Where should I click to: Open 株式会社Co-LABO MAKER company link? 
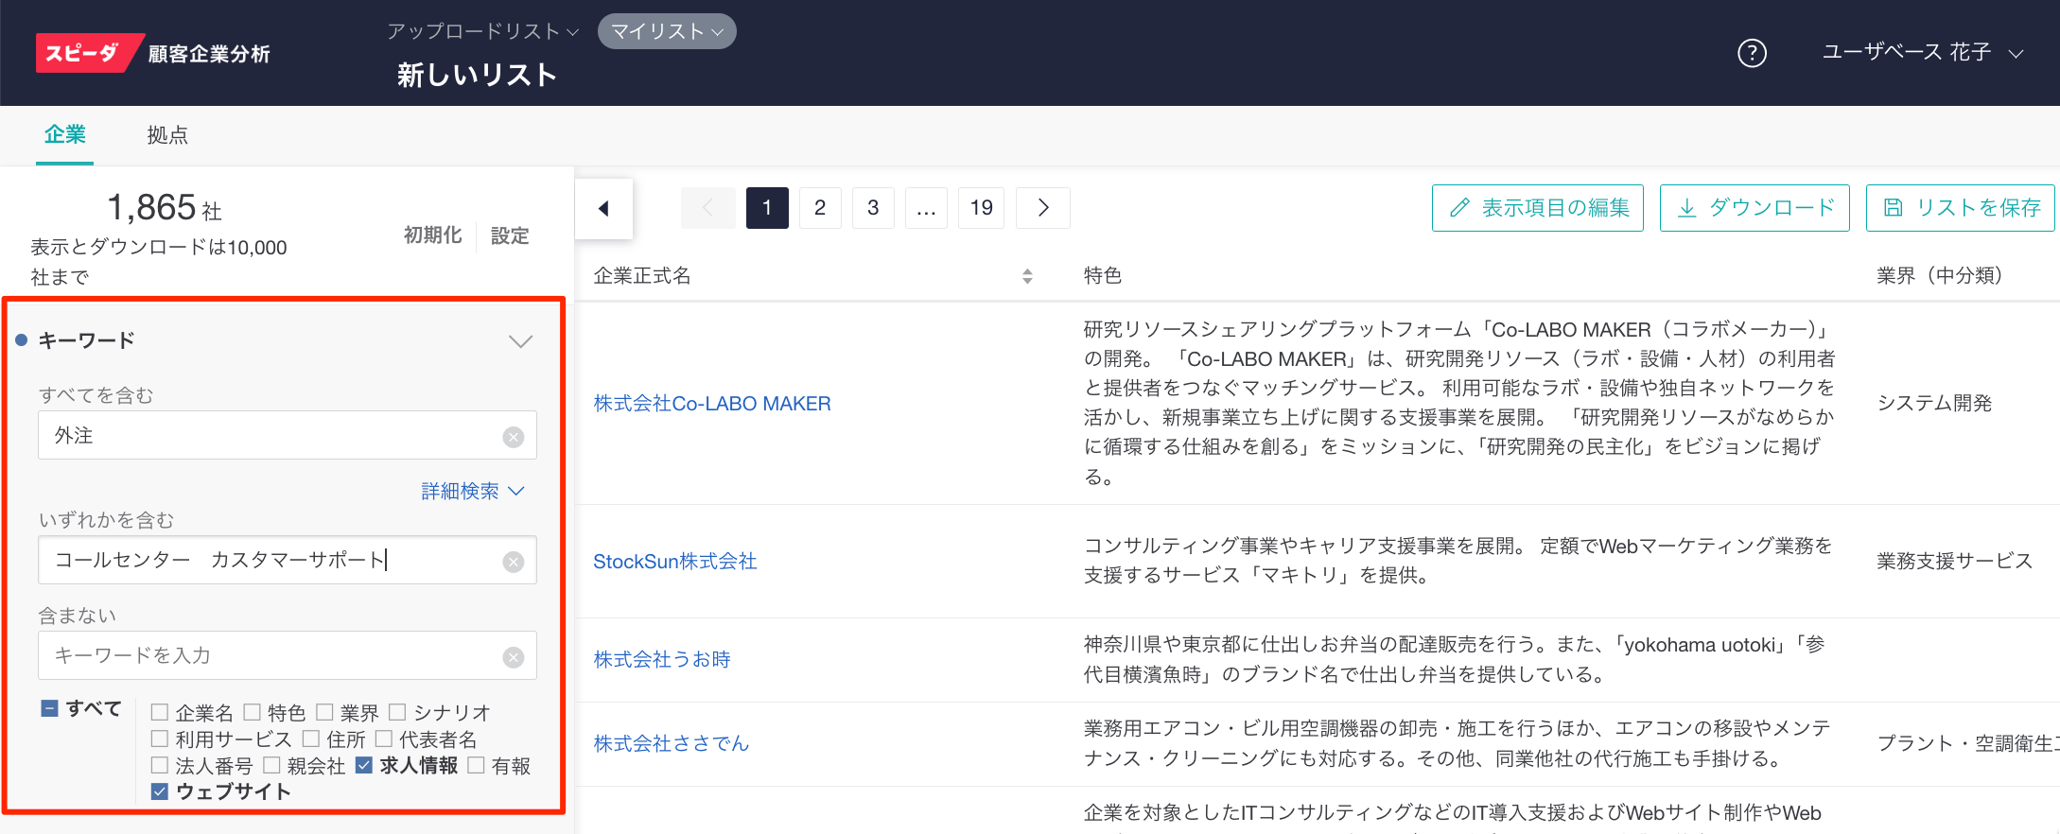pos(711,404)
